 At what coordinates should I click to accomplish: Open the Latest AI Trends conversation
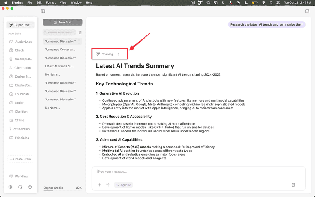[59, 66]
